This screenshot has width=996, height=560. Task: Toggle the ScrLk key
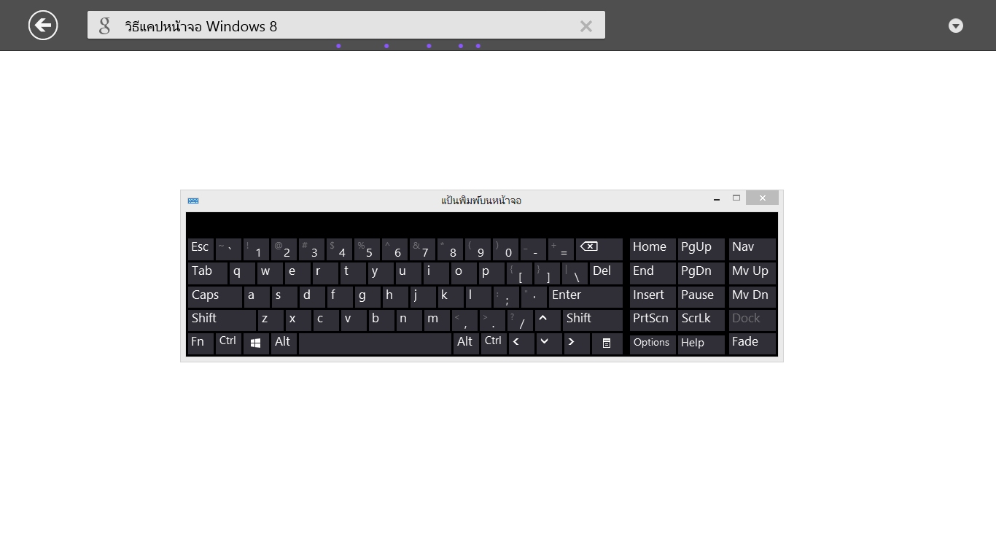point(701,320)
